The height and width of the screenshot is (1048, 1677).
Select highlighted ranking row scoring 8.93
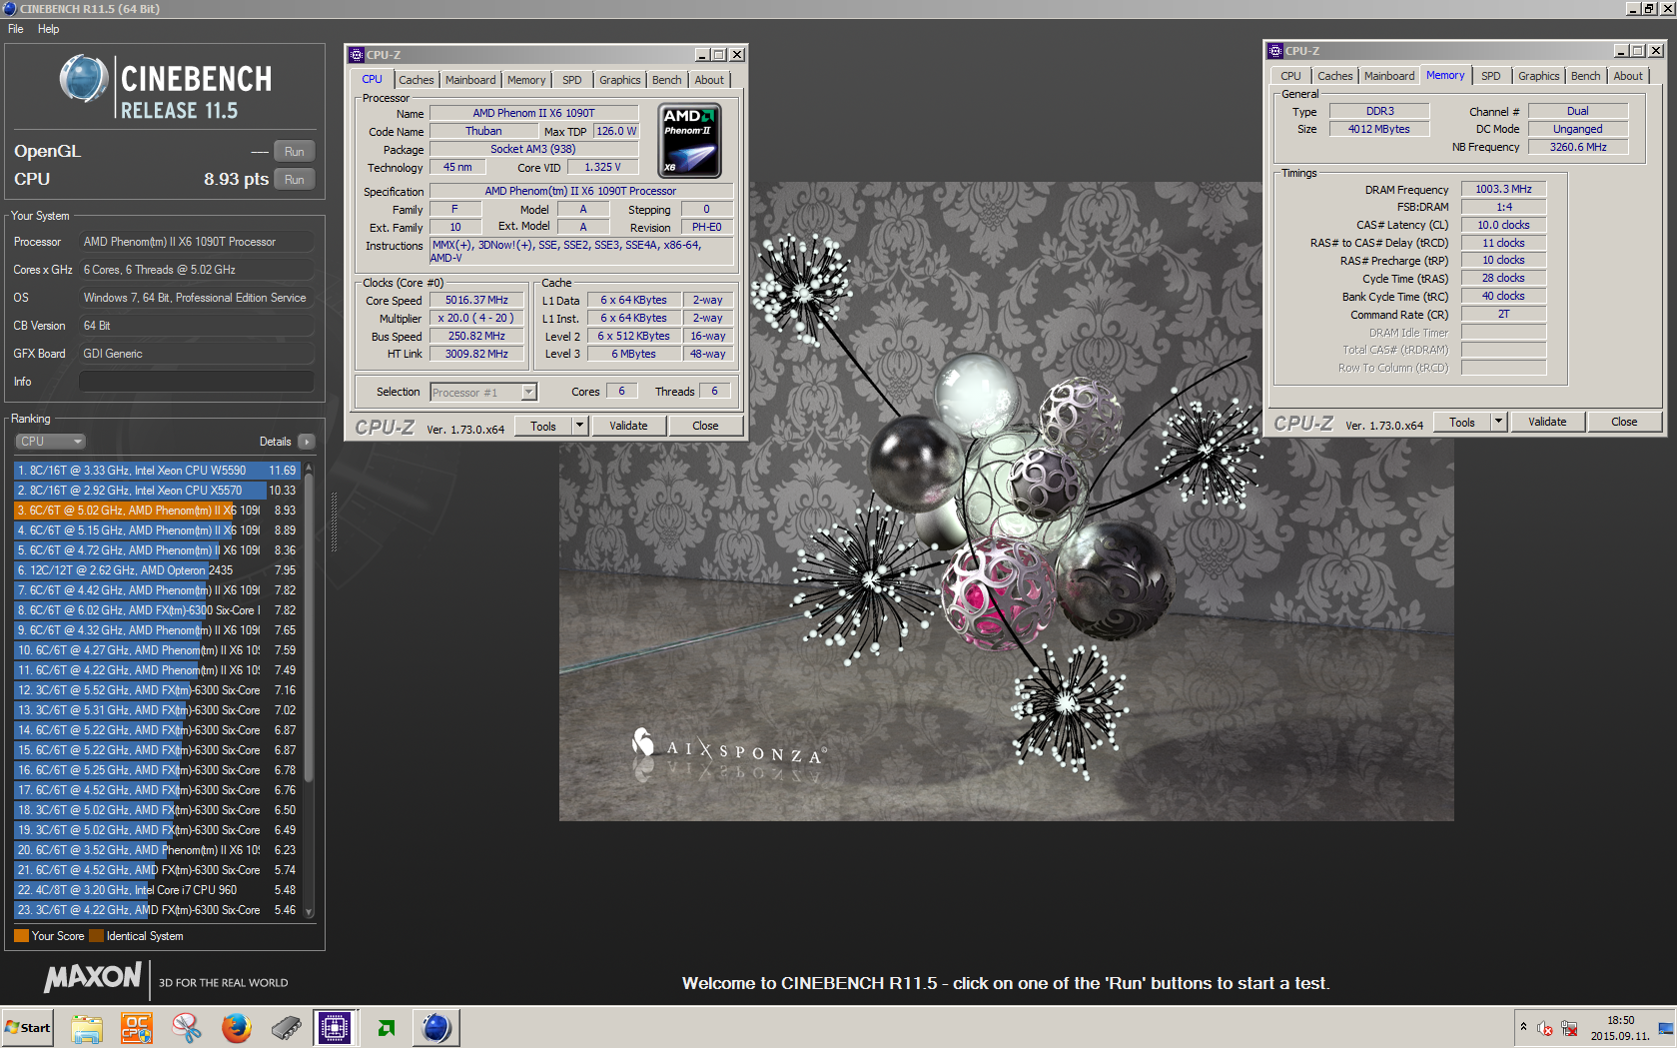[158, 511]
